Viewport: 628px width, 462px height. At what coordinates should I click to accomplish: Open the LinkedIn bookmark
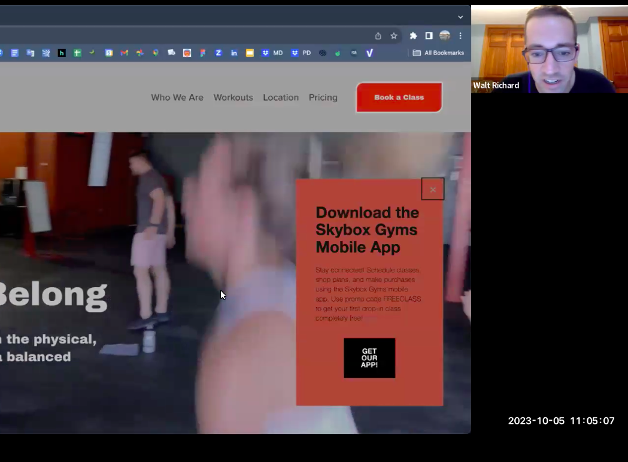[x=234, y=53]
